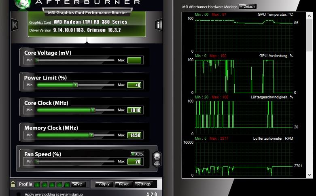Open the Kombustor K side button

pyautogui.click(x=15, y=25)
